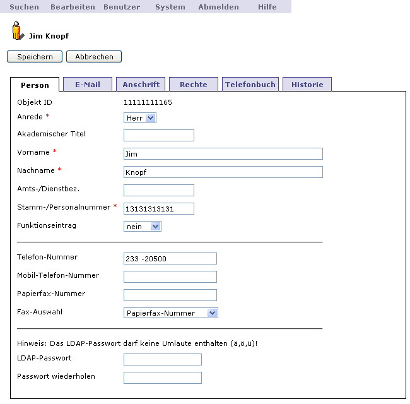Switch to the Anschrift tab
410x404 pixels.
coord(141,84)
